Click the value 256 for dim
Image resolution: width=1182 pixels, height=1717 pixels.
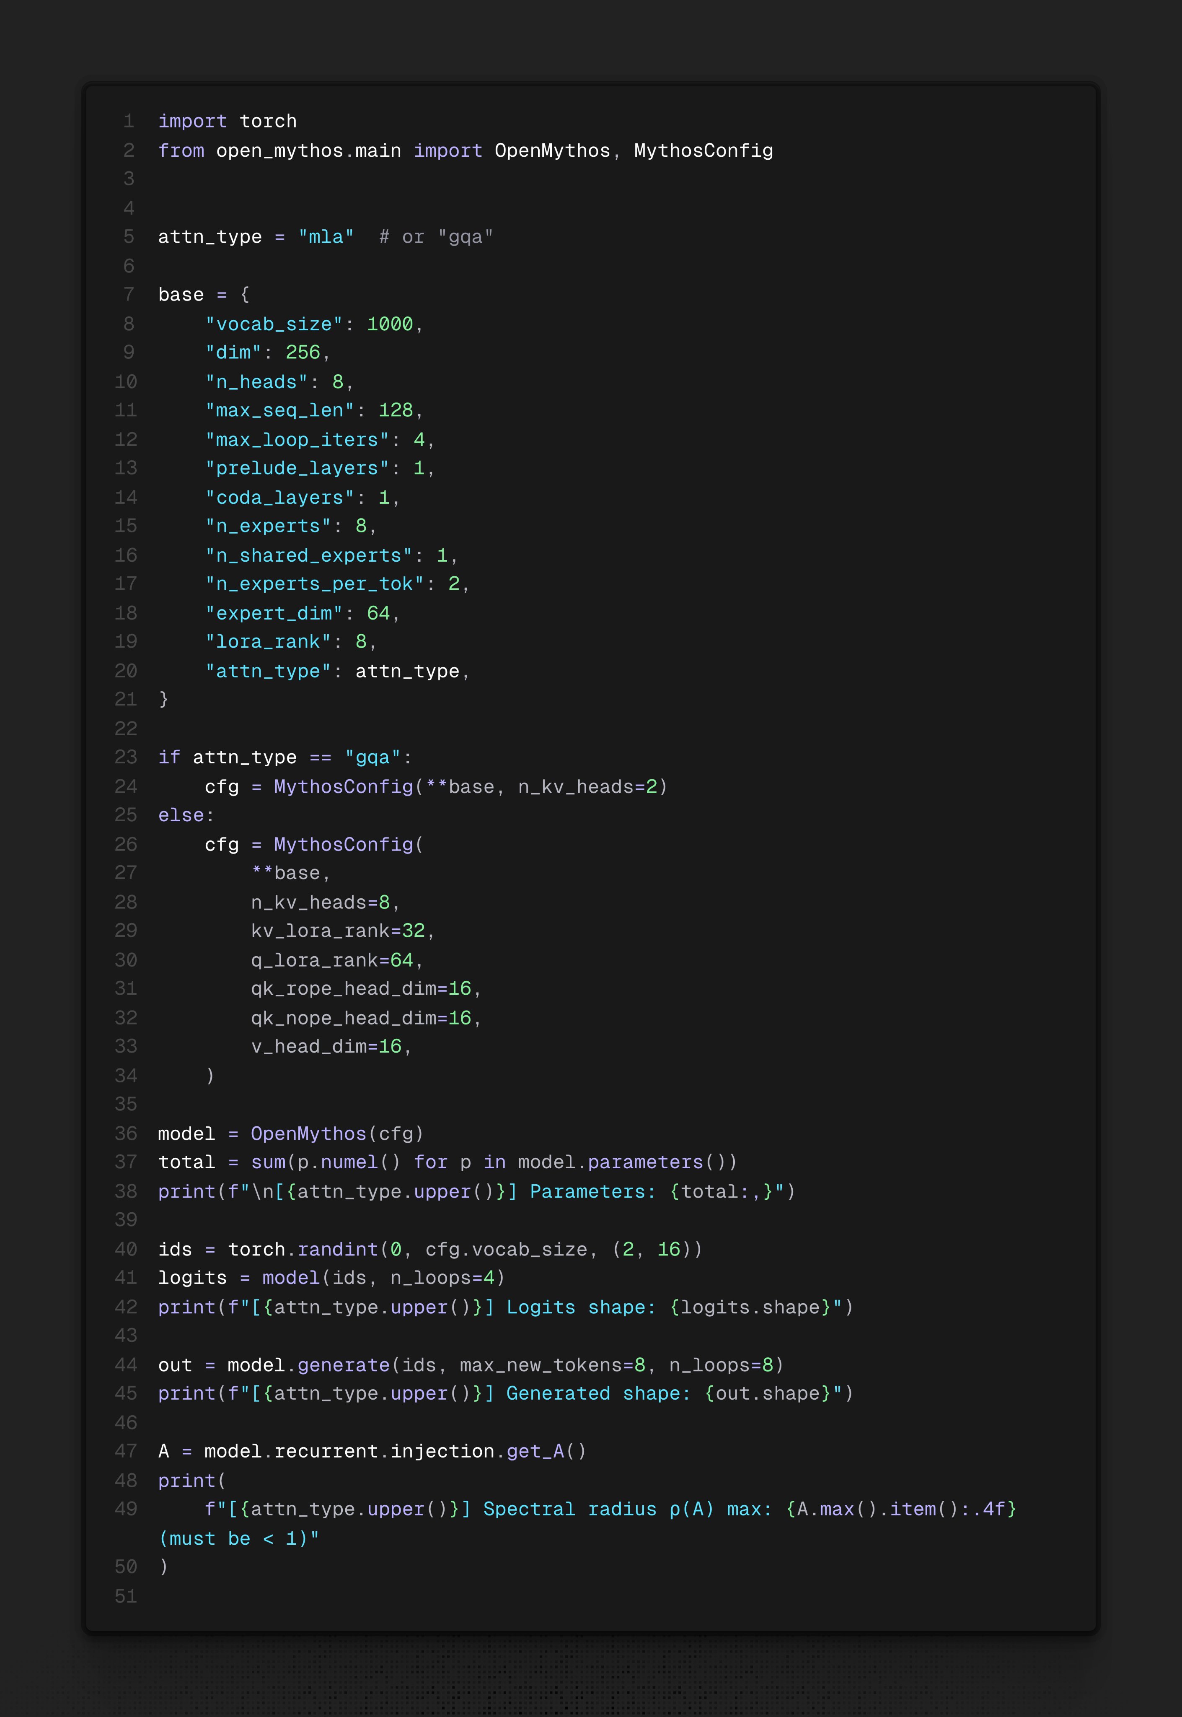[x=302, y=353]
